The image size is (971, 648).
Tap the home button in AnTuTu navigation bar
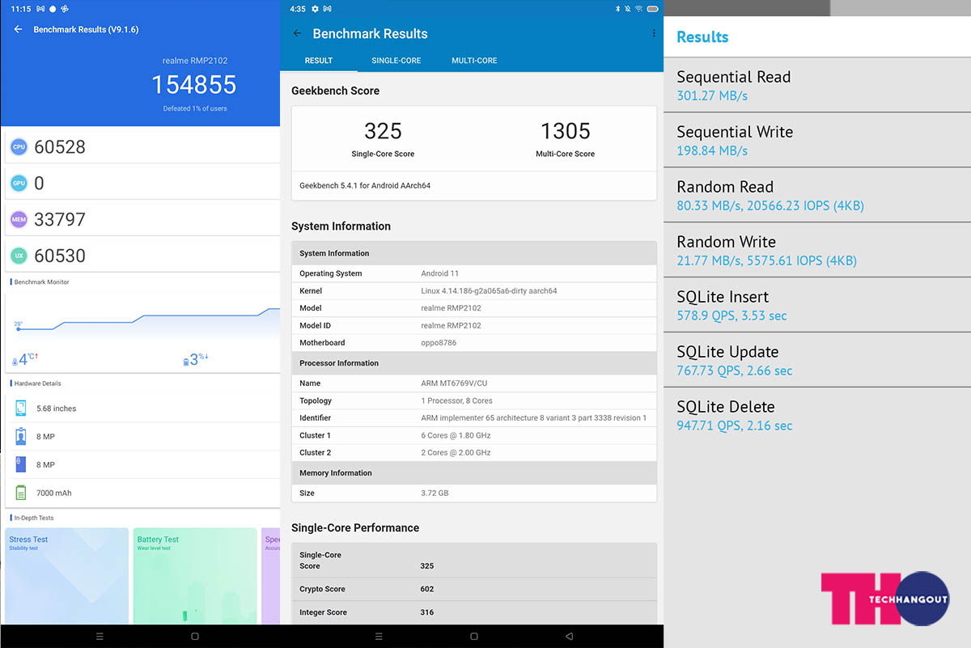point(194,637)
